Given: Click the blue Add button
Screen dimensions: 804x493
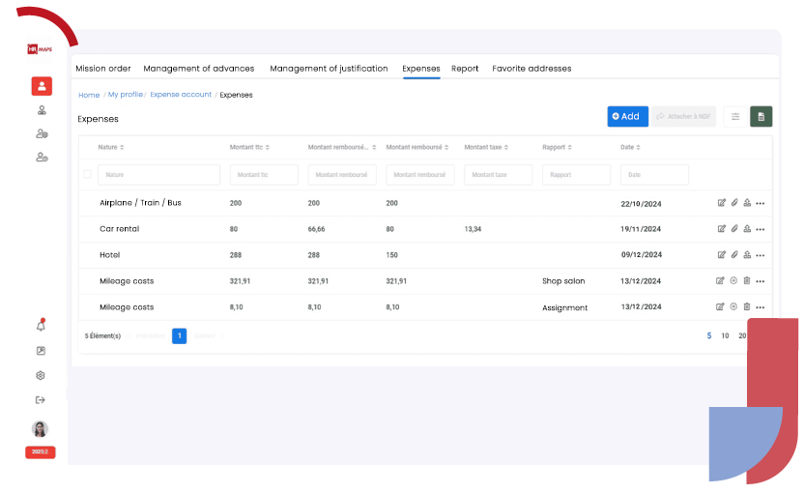Looking at the screenshot, I should pyautogui.click(x=627, y=116).
